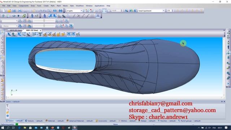This screenshot has width=231, height=130.
Task: Click the orange lock icon in view toolbar
Action: [x=58, y=34]
